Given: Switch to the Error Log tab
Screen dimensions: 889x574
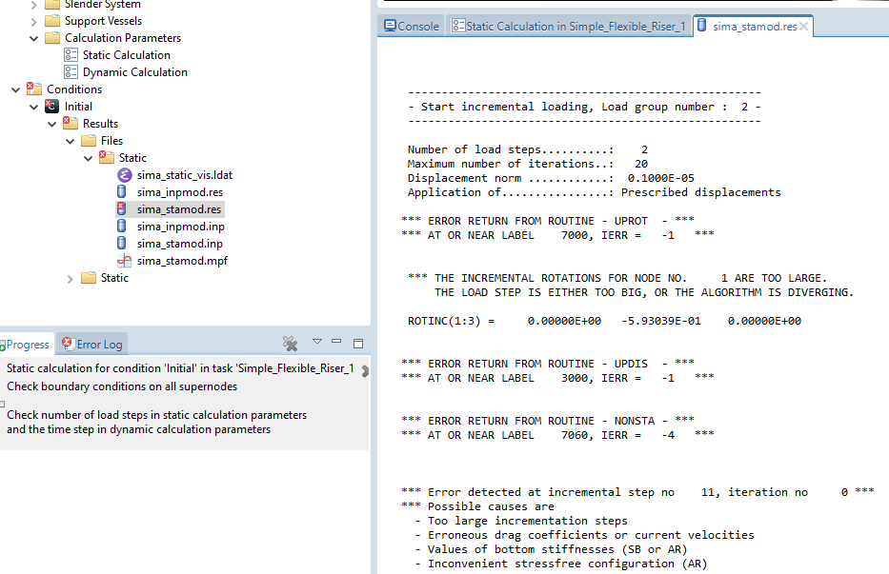Looking at the screenshot, I should [91, 345].
